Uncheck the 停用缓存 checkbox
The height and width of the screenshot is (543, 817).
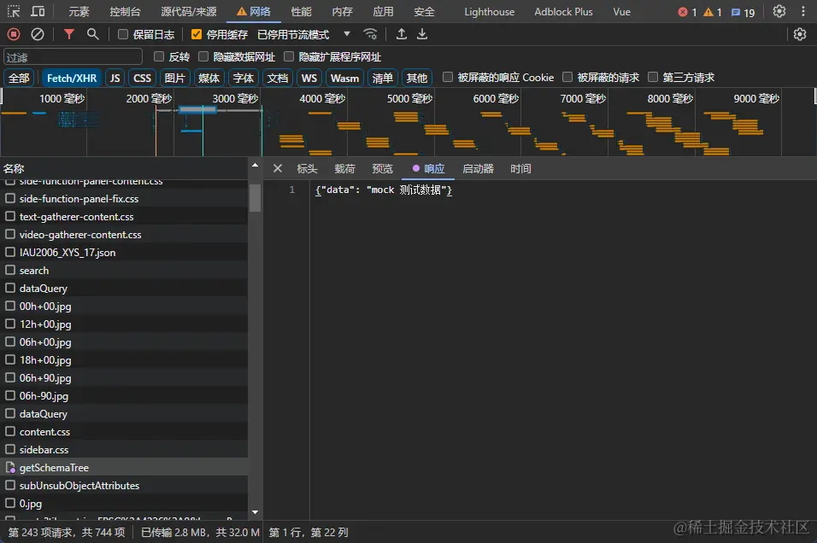[x=197, y=35]
